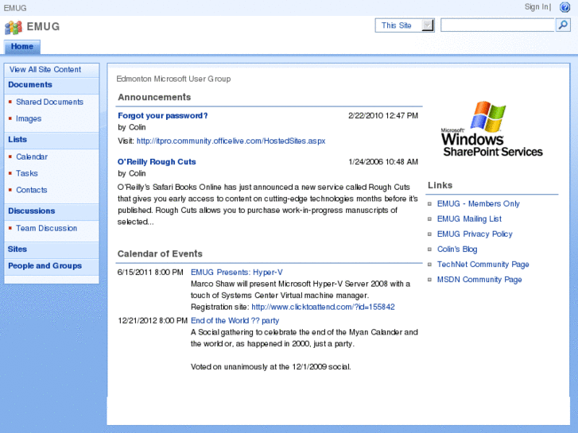Open the Discussions section heading
The height and width of the screenshot is (433, 578).
click(31, 211)
